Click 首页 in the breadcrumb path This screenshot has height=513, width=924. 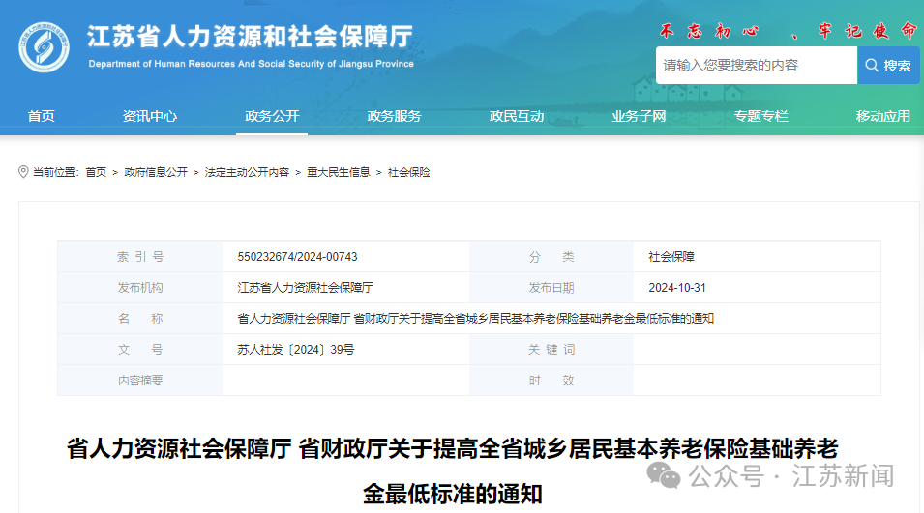[x=96, y=172]
